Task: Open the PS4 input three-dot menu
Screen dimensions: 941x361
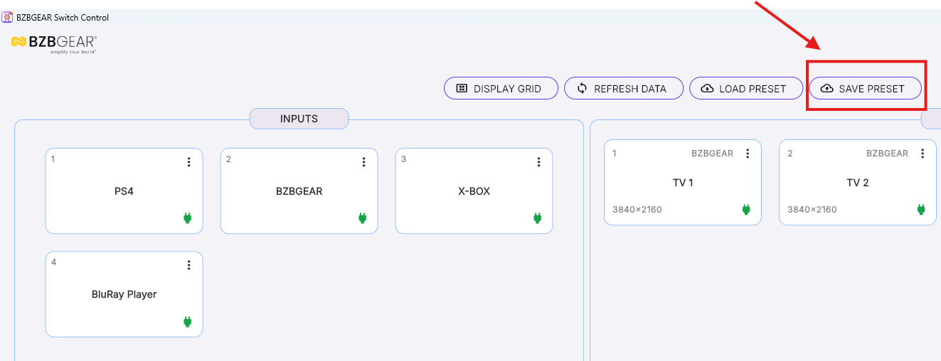Action: 188,162
